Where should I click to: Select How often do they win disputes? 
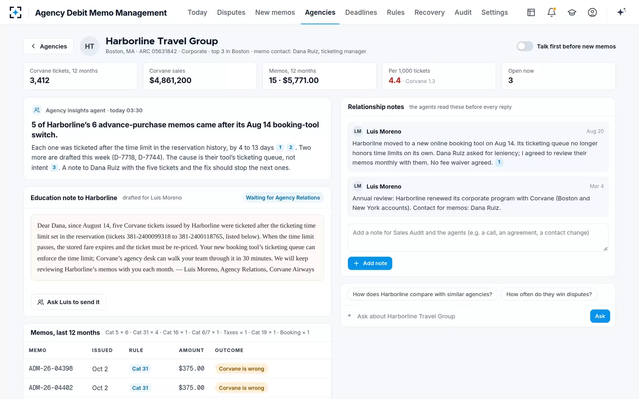(x=549, y=294)
